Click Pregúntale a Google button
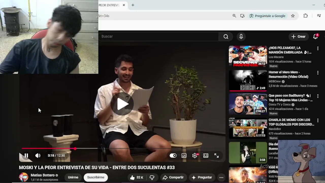This screenshot has height=183, width=325. [267, 16]
